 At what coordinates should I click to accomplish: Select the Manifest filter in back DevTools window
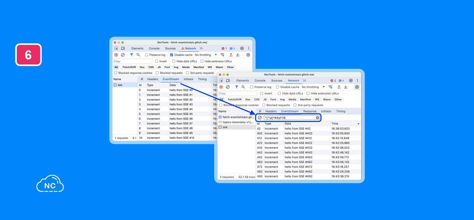tap(199, 67)
